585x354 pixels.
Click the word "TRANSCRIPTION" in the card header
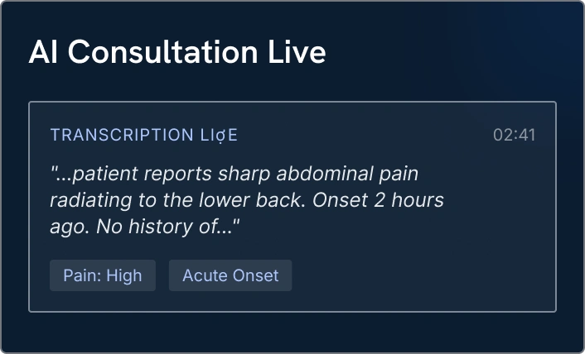point(122,135)
